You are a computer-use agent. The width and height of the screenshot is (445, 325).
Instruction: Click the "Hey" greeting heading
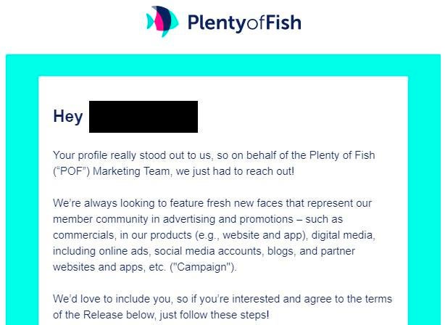[x=67, y=116]
